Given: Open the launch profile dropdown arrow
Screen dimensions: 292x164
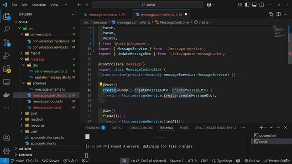Looking at the screenshot, I should (266, 128).
